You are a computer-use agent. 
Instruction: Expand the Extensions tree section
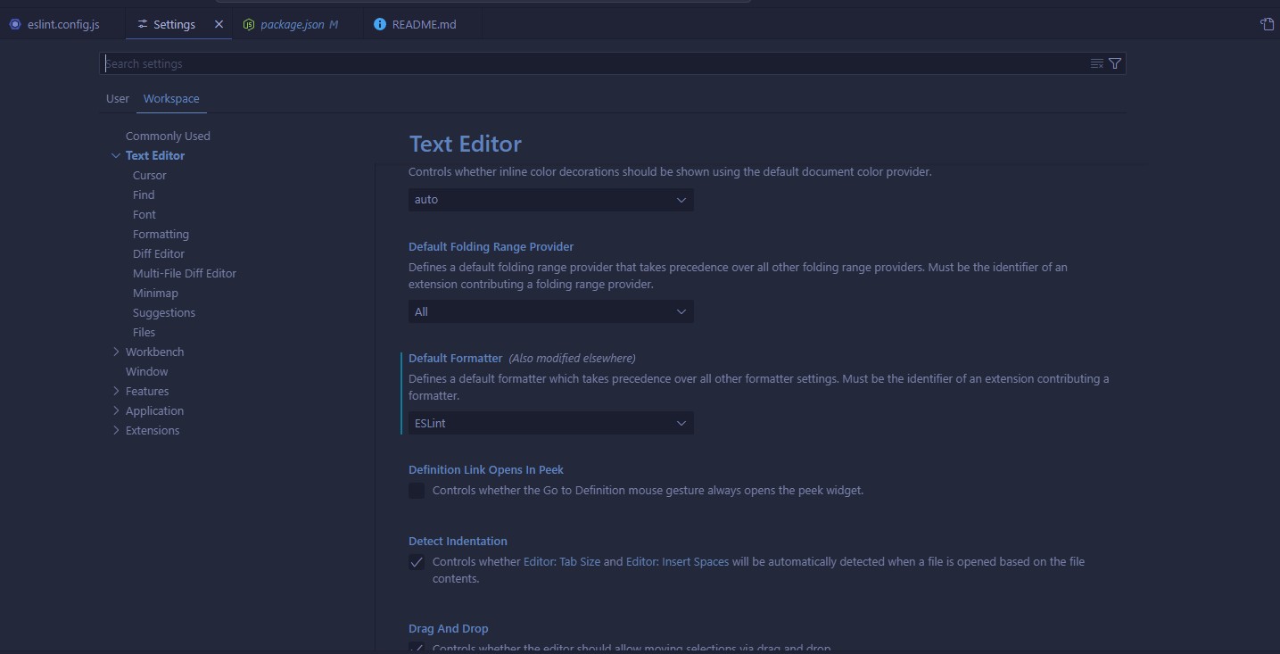[116, 430]
